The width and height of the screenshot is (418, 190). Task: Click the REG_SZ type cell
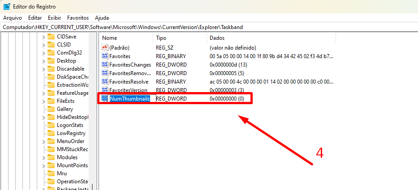pyautogui.click(x=165, y=48)
